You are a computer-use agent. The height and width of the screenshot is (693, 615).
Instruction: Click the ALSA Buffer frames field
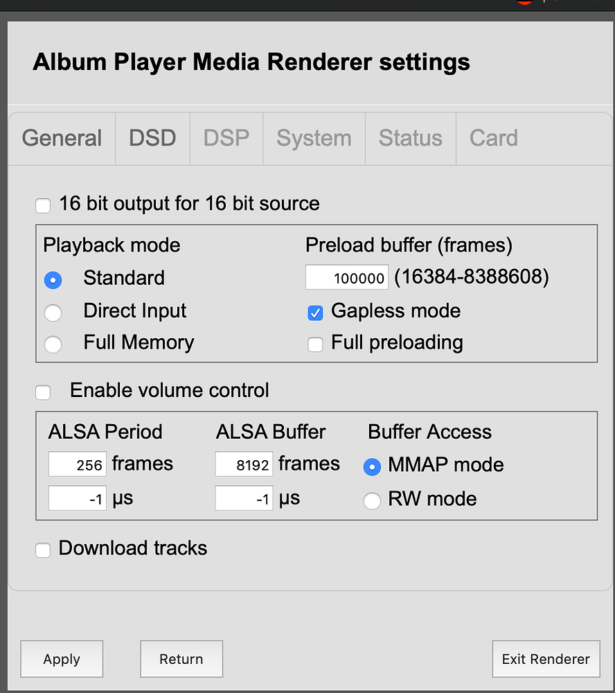point(244,464)
